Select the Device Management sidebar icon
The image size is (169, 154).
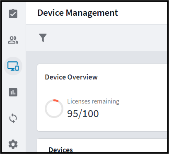[x=13, y=66]
